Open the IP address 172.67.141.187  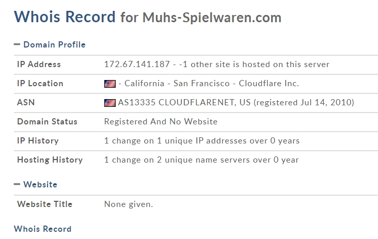pyautogui.click(x=137, y=65)
